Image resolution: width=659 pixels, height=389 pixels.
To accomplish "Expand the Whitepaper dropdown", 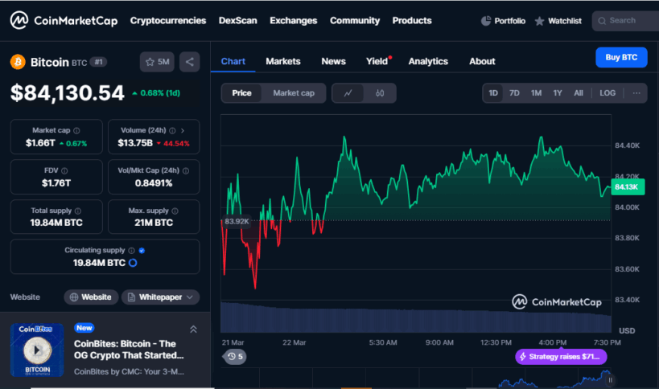I will [x=161, y=297].
